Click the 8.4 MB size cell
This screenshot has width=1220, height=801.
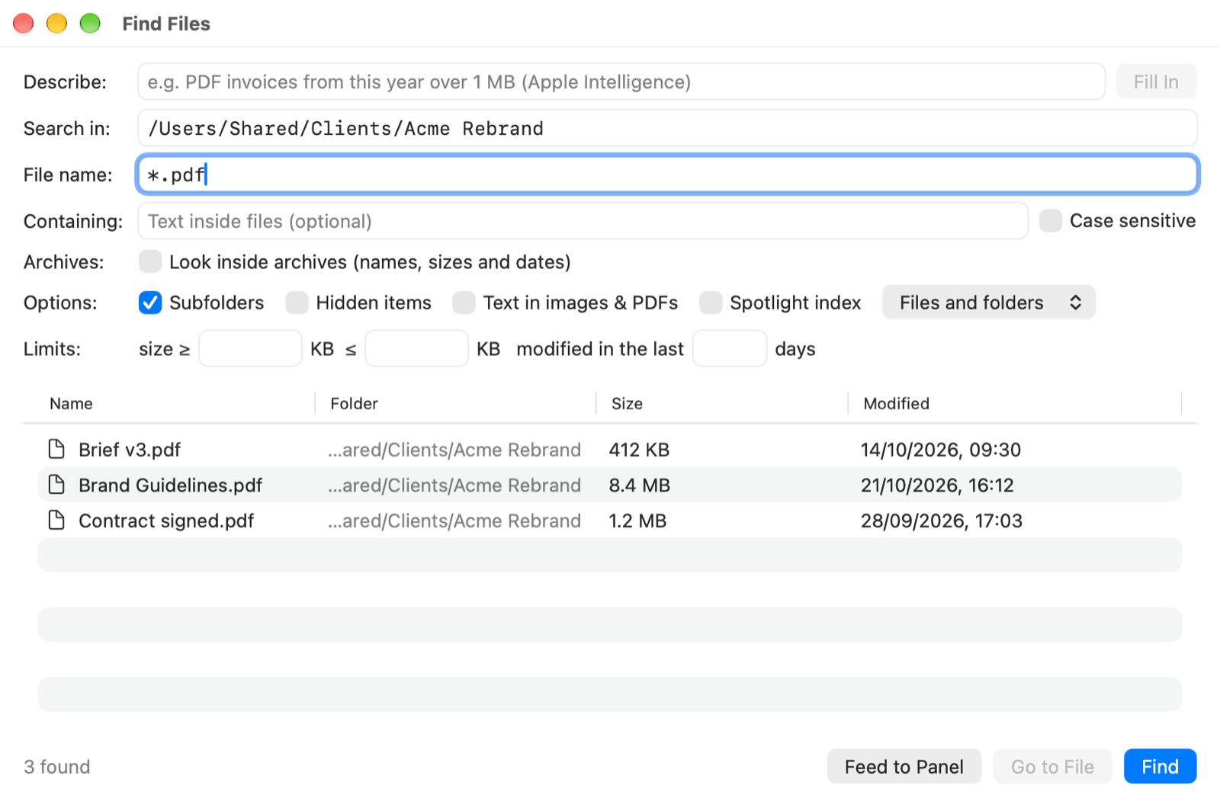tap(639, 485)
